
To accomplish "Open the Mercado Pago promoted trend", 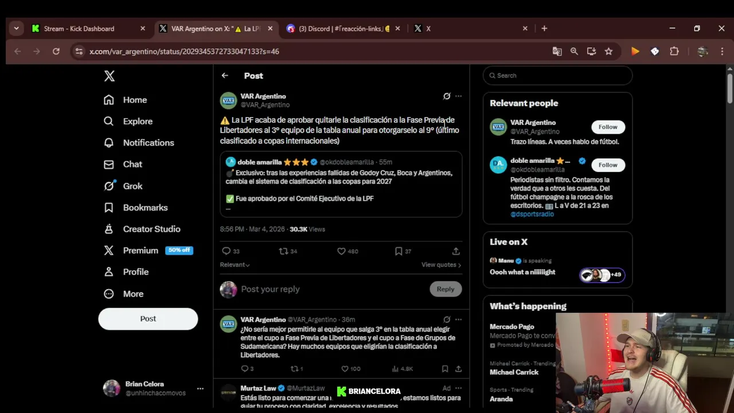I will pos(521,336).
